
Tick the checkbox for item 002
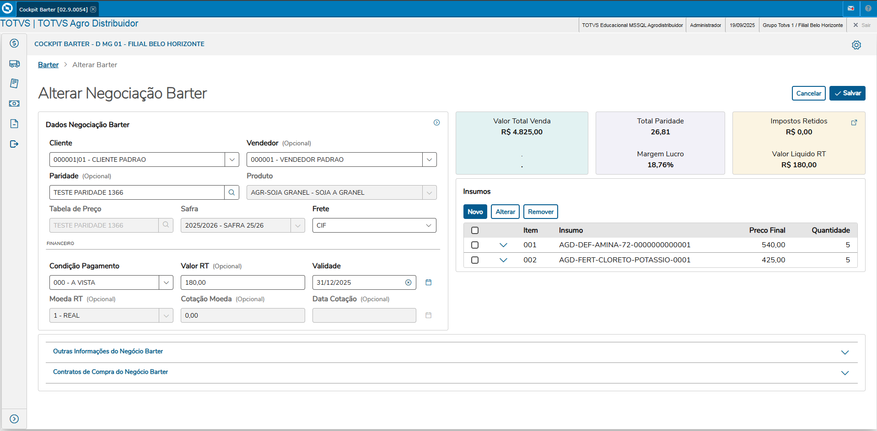pyautogui.click(x=475, y=260)
